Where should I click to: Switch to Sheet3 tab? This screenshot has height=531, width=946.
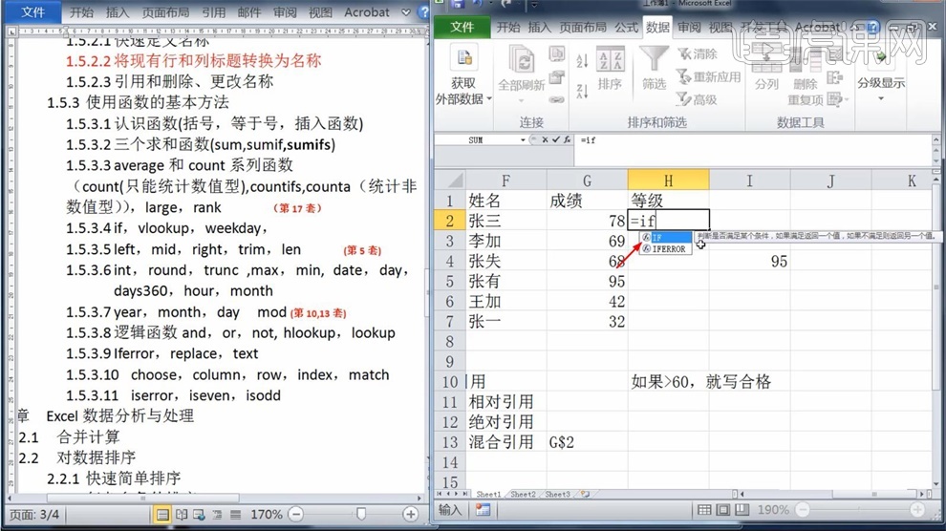pos(557,495)
